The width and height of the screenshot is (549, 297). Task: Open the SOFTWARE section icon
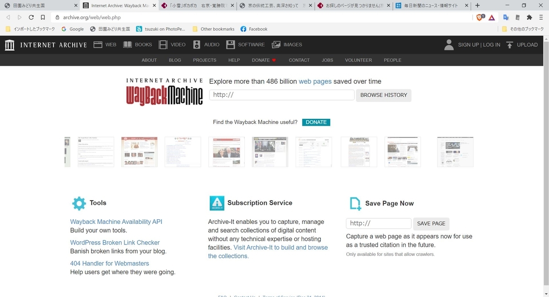tap(231, 45)
